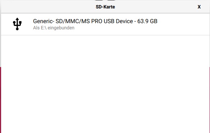This screenshot has height=133, width=210.
Task: Select the Generic- SD/MMC/MS PRO USB Device entry
Action: click(105, 24)
